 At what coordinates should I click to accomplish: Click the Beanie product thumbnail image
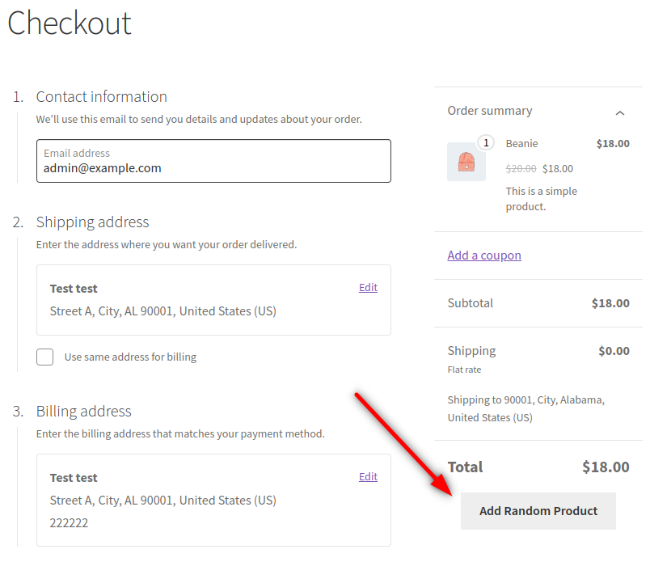click(x=466, y=162)
